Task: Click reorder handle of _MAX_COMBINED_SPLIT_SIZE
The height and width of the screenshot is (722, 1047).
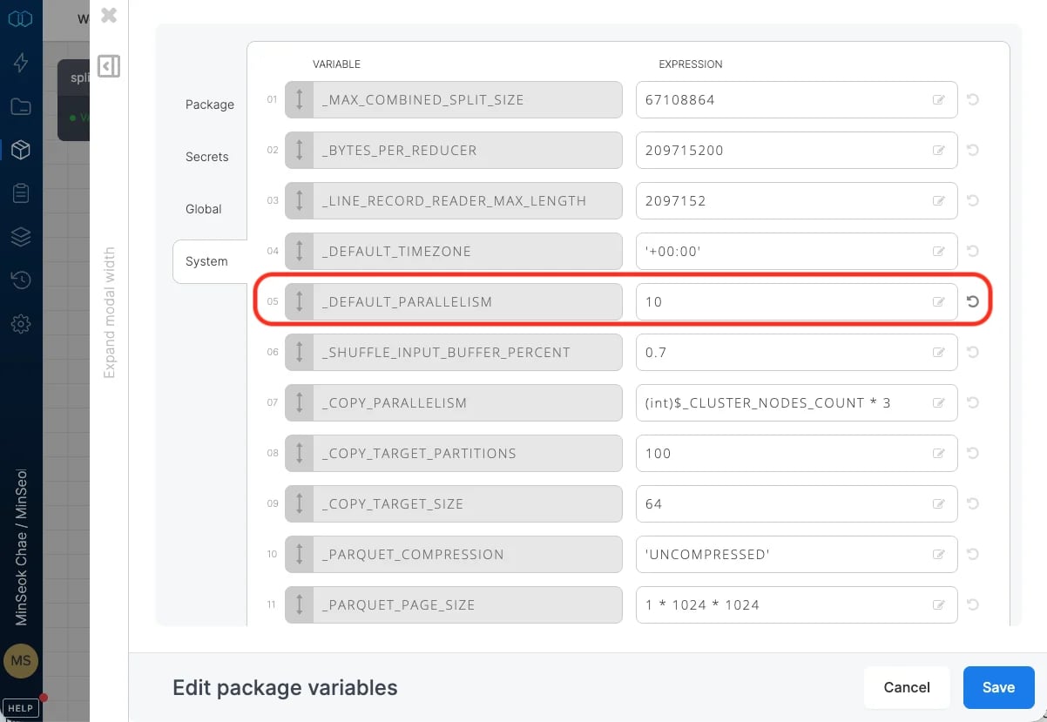Action: (299, 99)
